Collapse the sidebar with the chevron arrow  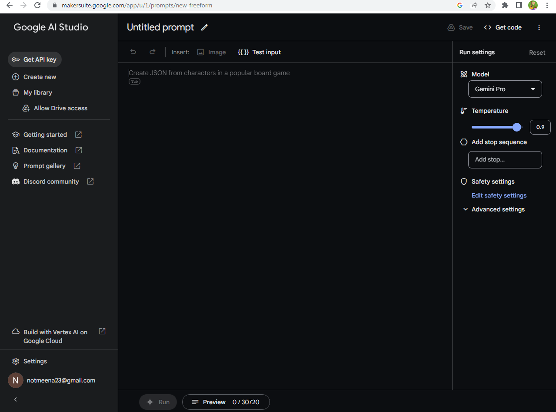16,399
